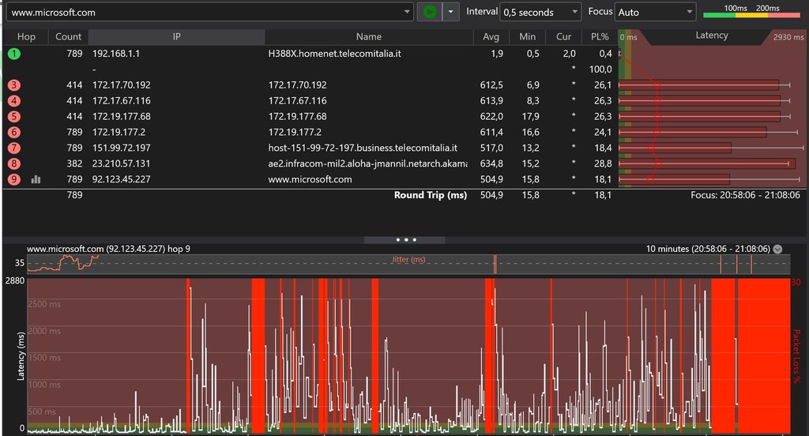Click the red hop 8 circle icon

(x=14, y=163)
